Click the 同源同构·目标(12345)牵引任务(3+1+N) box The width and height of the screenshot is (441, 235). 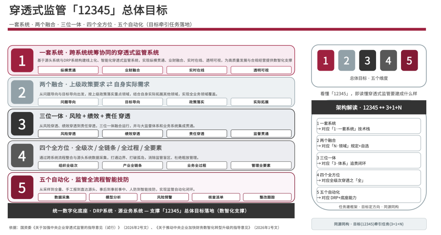tap(369, 224)
